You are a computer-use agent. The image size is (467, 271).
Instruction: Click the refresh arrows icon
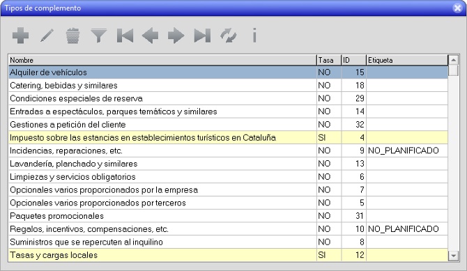[229, 36]
